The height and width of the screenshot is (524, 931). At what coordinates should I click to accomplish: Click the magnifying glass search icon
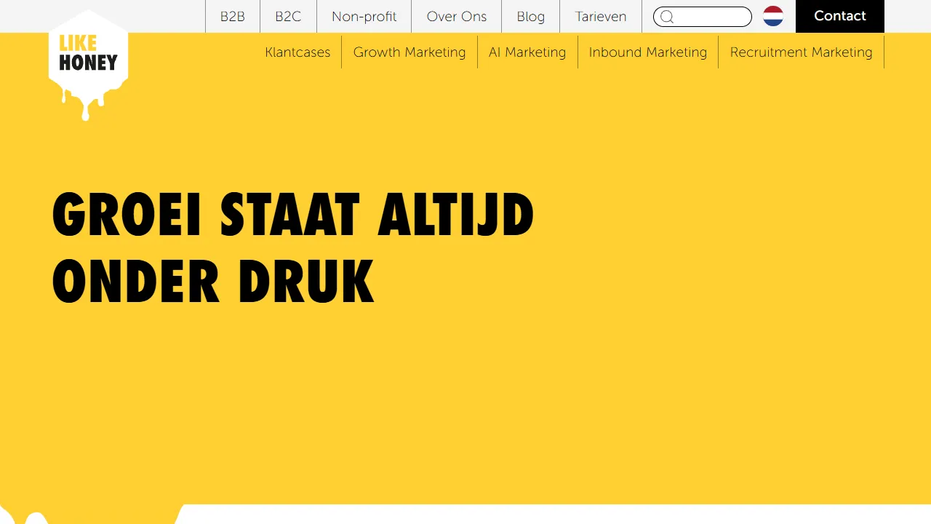[x=667, y=17]
